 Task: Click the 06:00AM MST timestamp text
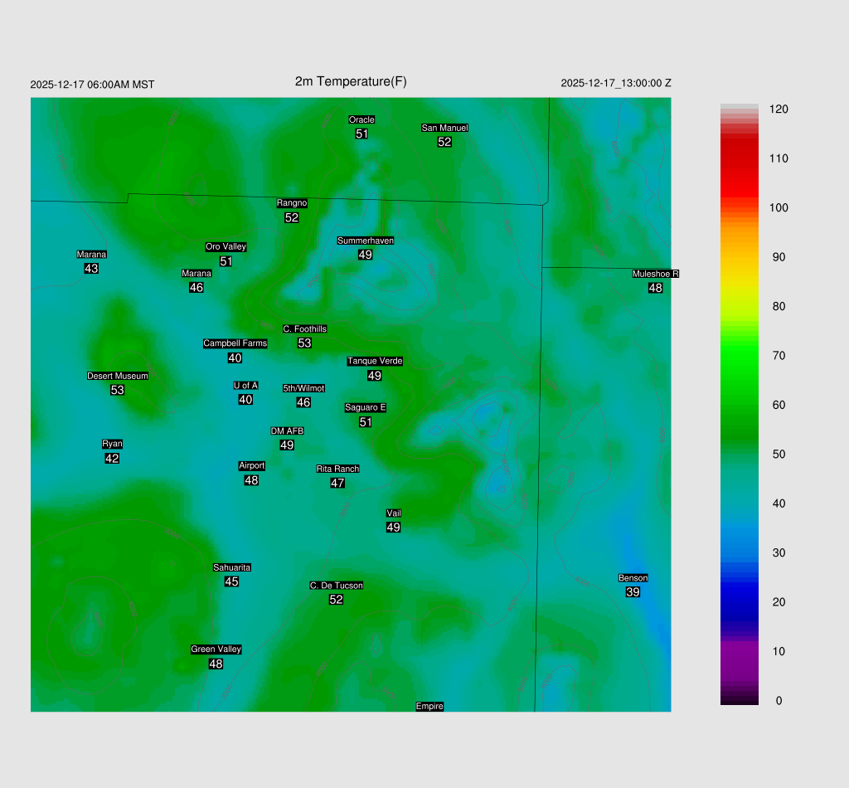point(92,85)
